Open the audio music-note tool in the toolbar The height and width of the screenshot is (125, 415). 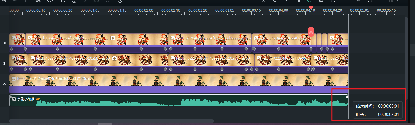point(50,1)
